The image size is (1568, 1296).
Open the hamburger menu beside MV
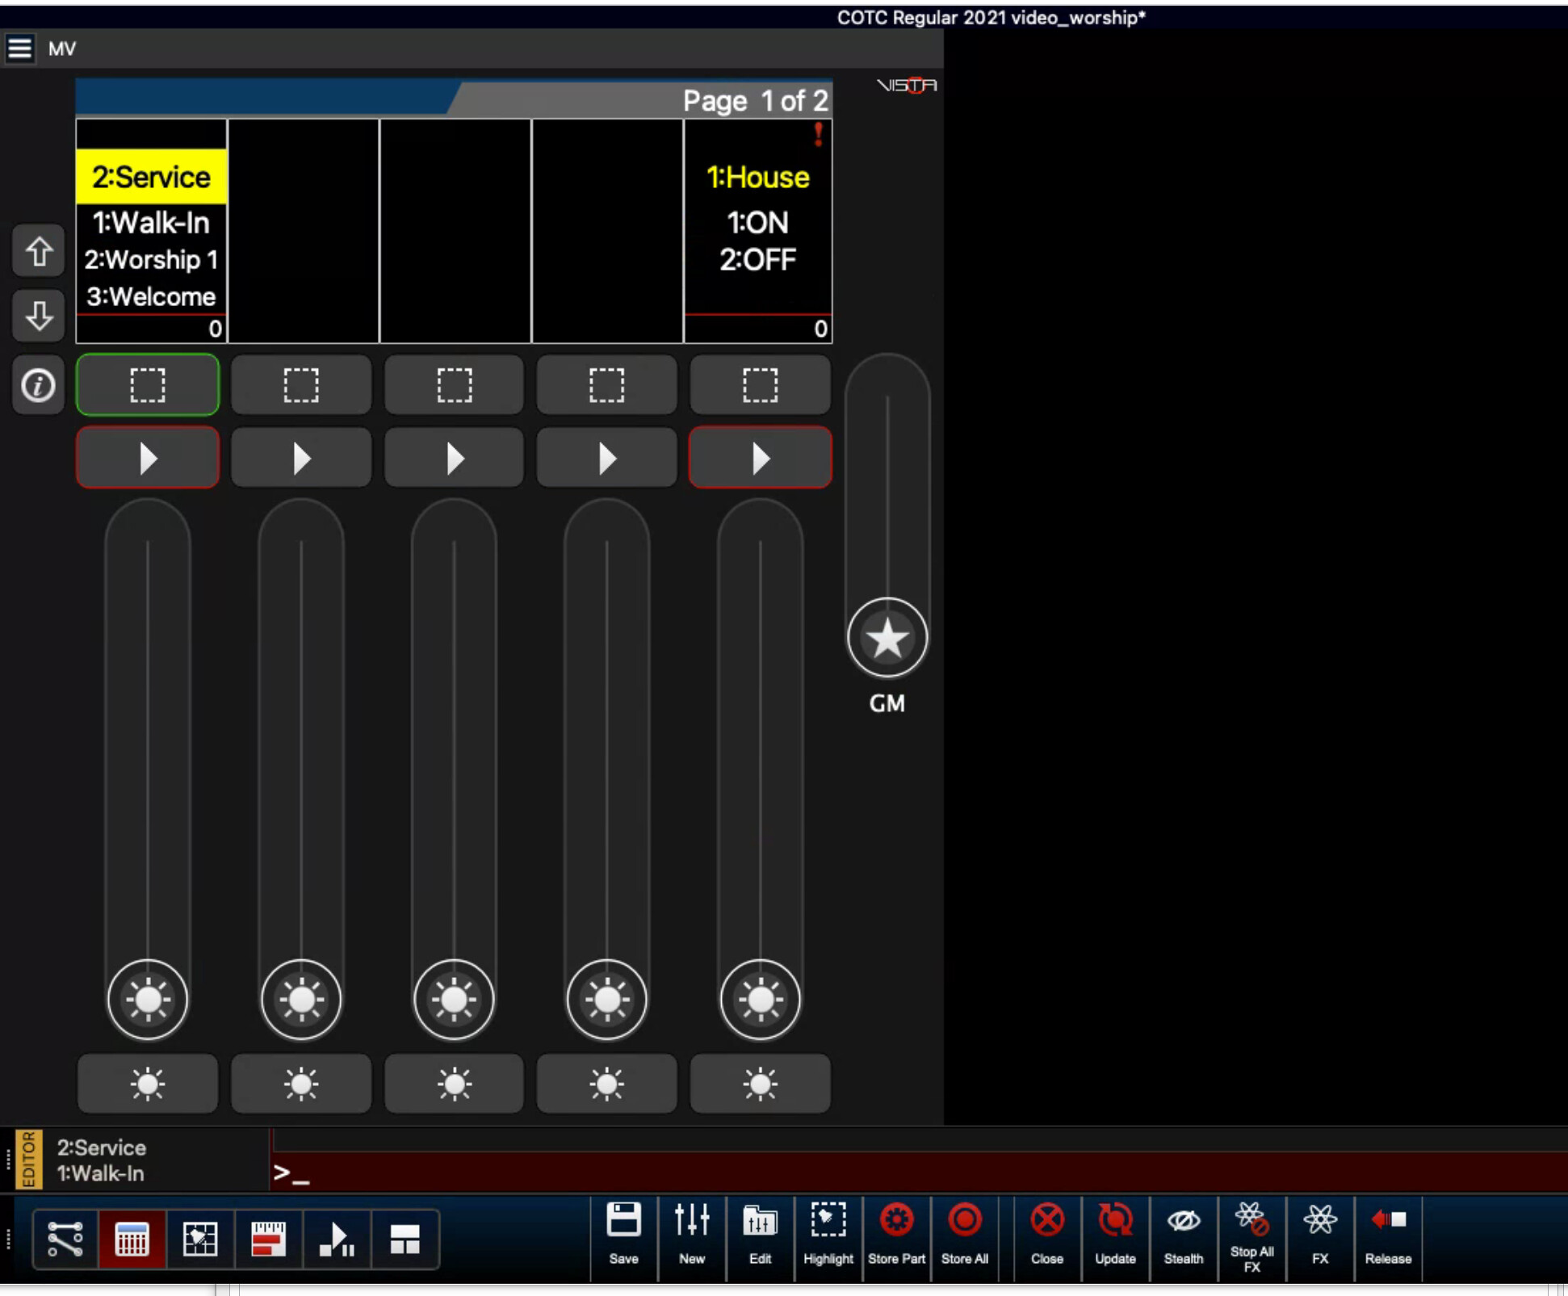coord(20,48)
